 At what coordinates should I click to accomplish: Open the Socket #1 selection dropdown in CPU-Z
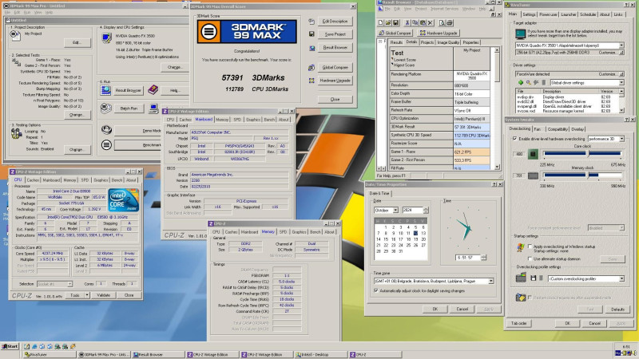point(69,284)
